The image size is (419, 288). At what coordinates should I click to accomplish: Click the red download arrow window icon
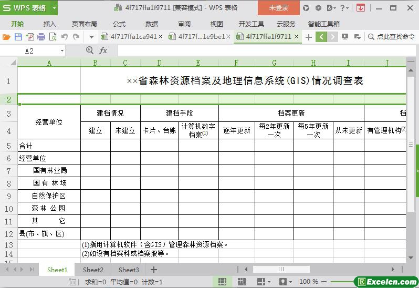tap(361, 8)
